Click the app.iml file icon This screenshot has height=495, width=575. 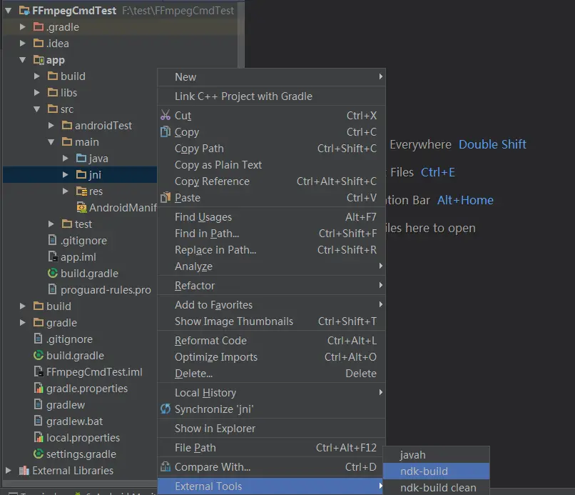click(53, 256)
